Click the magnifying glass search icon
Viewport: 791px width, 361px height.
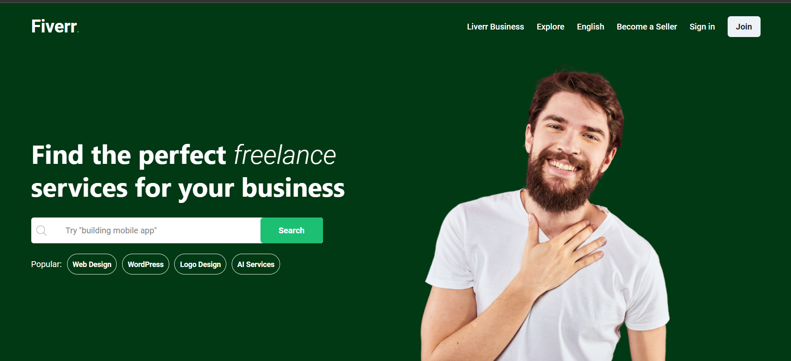click(x=41, y=230)
